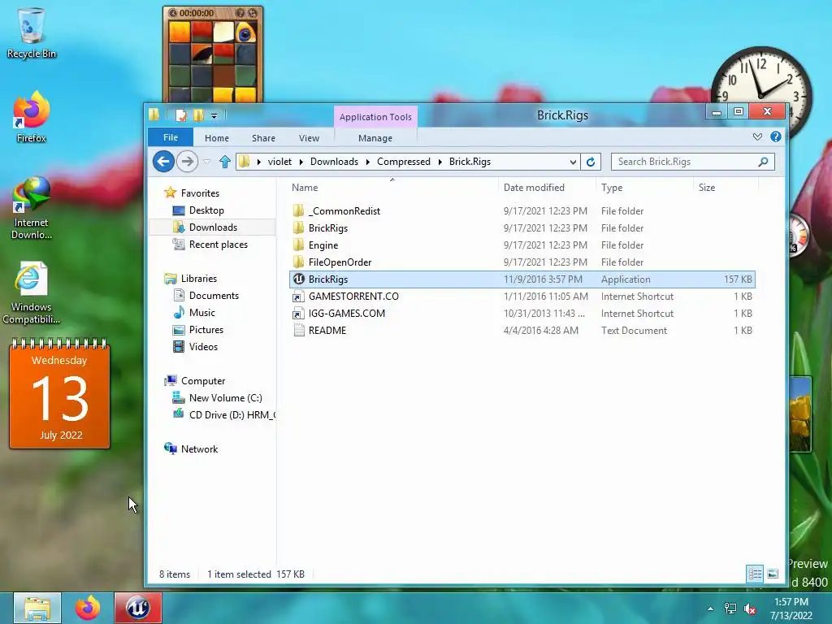Screen dimensions: 832x624
Task: Switch to details view layout
Action: [755, 574]
